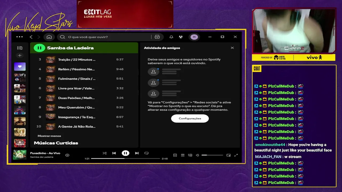Screen dimensions: 342x192
Task: Open the miniplayer icon
Action: [228, 155]
